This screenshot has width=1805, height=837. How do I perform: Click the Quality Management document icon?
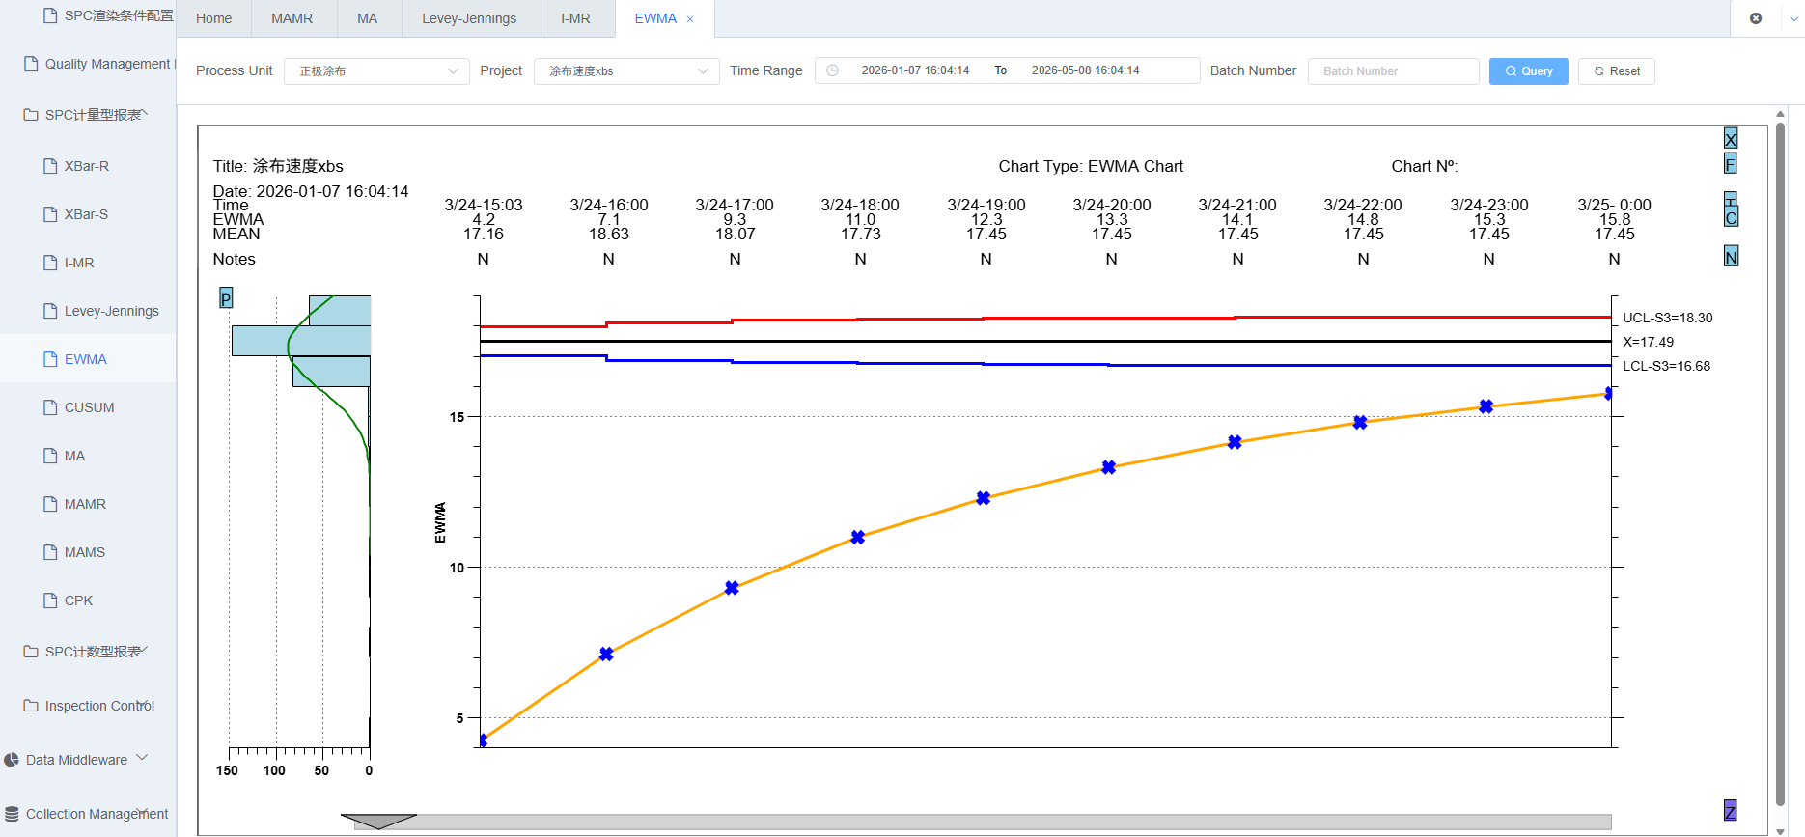(31, 64)
